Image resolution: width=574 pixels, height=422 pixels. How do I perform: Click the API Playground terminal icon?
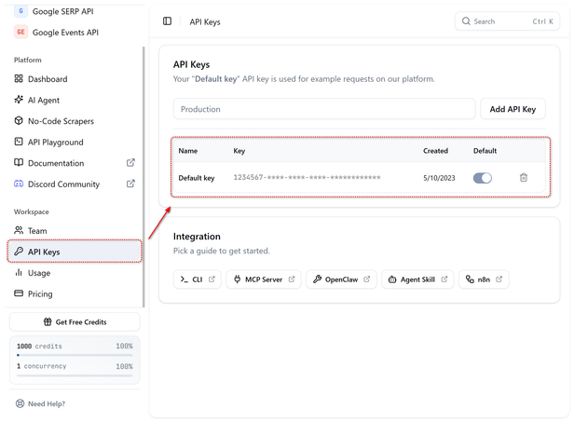(x=19, y=142)
